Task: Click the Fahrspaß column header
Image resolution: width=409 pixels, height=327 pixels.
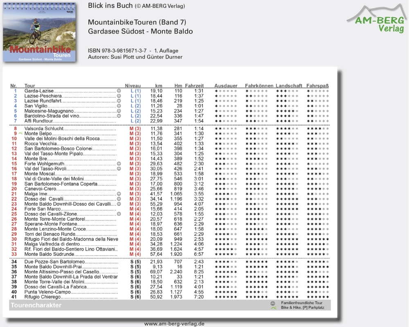Action: coord(318,85)
